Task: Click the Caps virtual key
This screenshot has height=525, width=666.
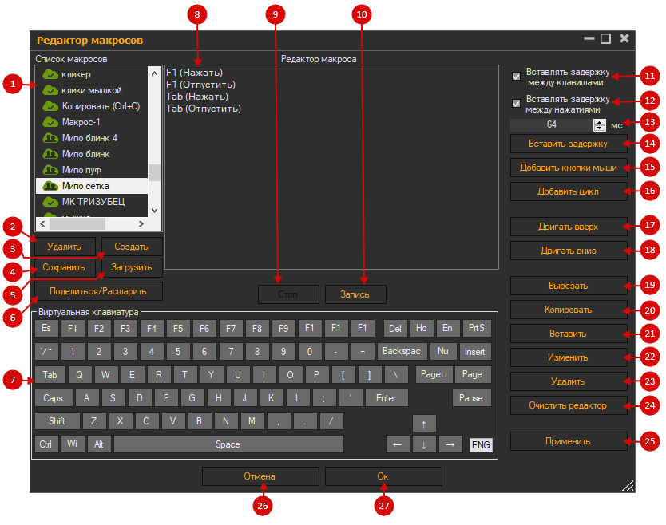Action: pos(54,398)
